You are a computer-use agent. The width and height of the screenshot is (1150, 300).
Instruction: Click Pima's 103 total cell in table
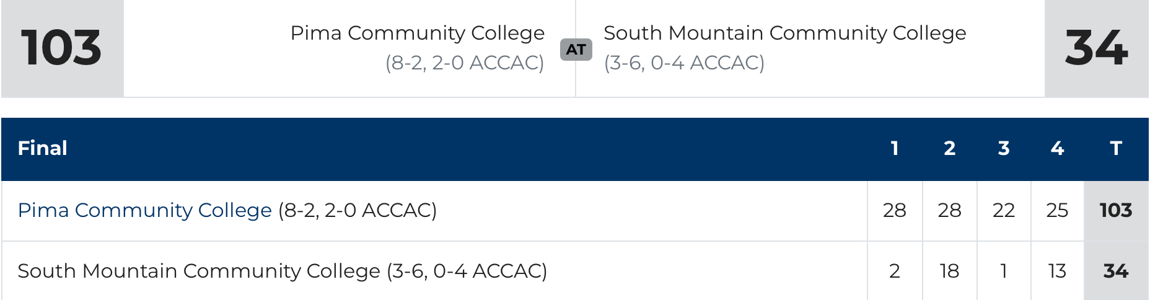click(x=1116, y=210)
